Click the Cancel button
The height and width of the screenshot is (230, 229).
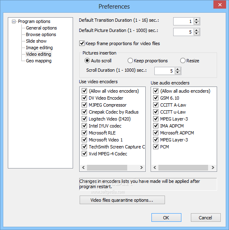206,218
